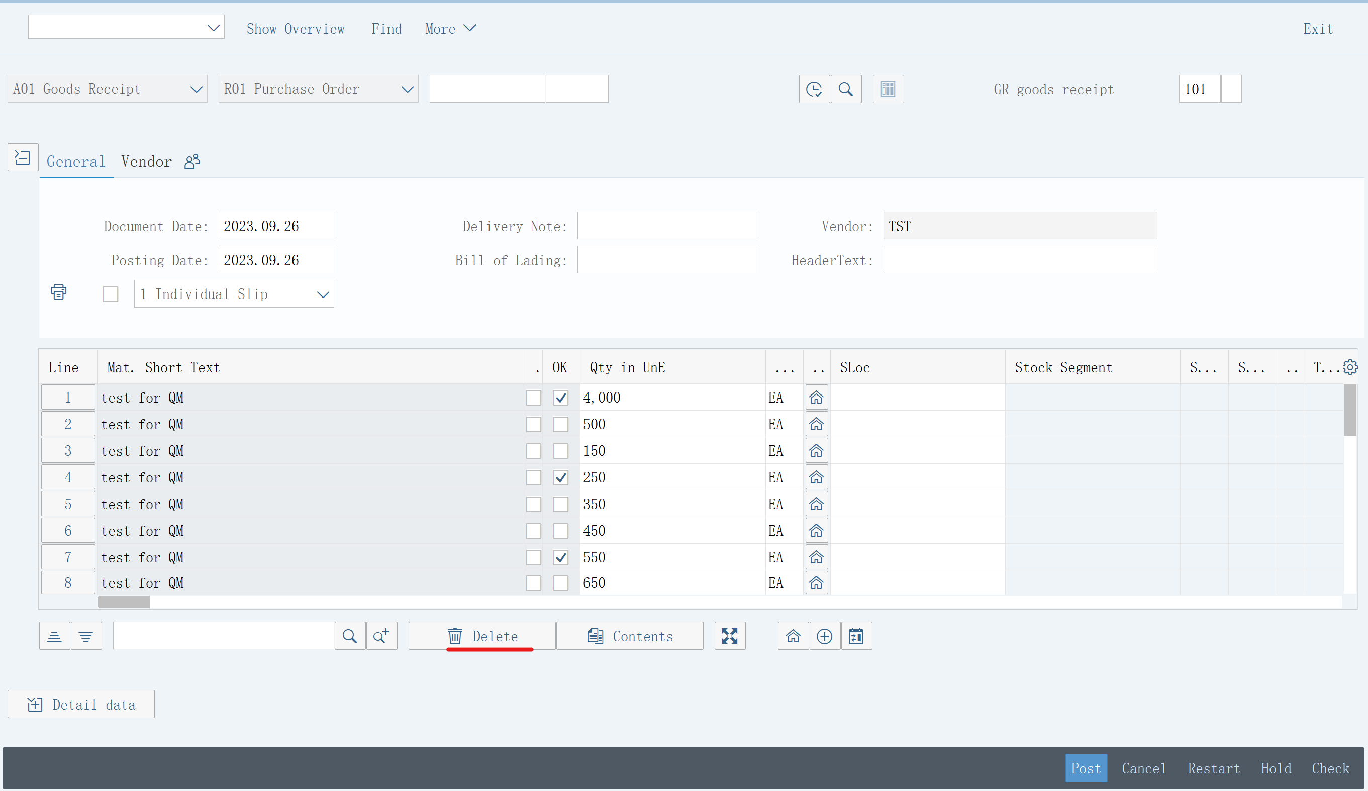
Task: Uncheck OK checkbox for quantity 550 row
Action: (x=560, y=557)
